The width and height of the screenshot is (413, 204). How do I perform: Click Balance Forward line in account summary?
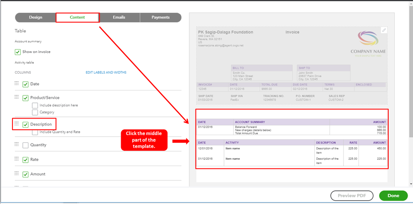coord(246,127)
